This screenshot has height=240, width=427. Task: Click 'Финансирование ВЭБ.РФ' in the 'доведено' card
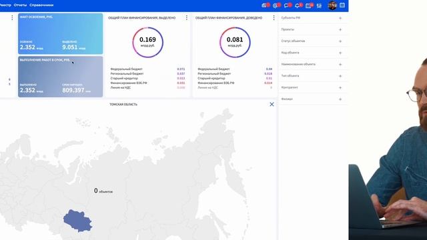point(216,83)
